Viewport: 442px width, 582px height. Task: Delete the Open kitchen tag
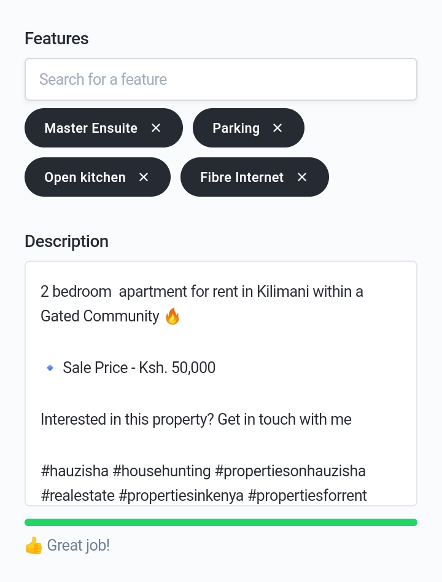point(144,178)
